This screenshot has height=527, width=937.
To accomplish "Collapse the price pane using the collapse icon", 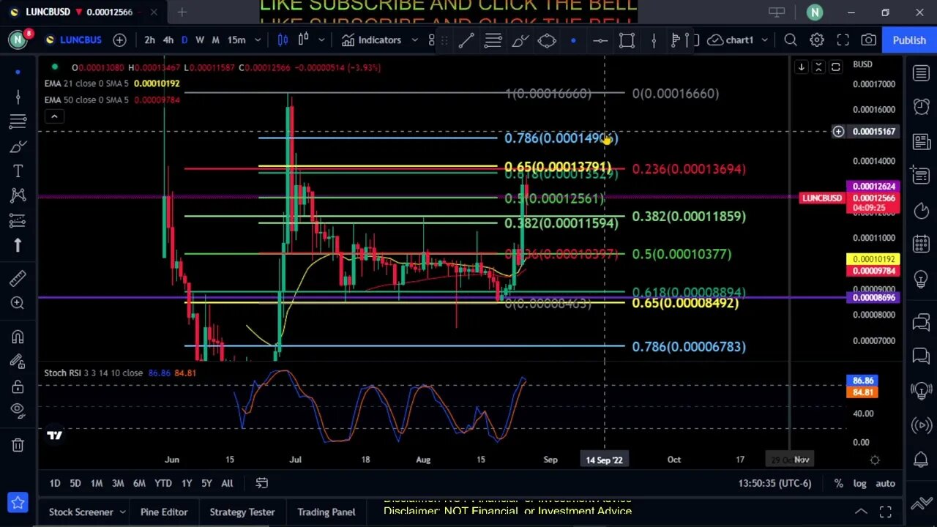I will [818, 67].
